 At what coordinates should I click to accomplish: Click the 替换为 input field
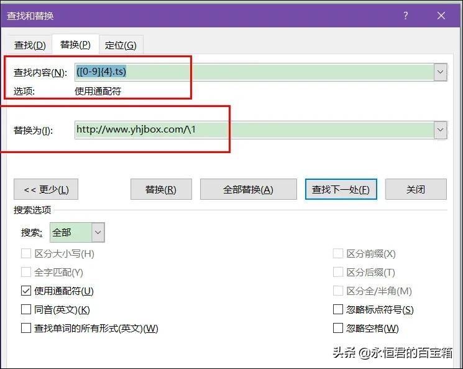tap(254, 130)
